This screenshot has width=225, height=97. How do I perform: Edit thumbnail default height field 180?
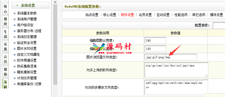[155, 49]
